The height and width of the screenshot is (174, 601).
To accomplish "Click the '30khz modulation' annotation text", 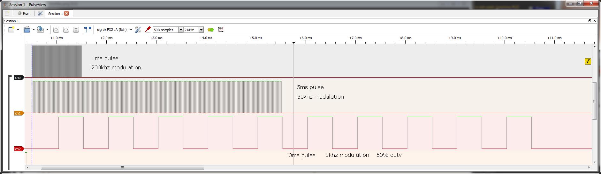I will (x=321, y=97).
